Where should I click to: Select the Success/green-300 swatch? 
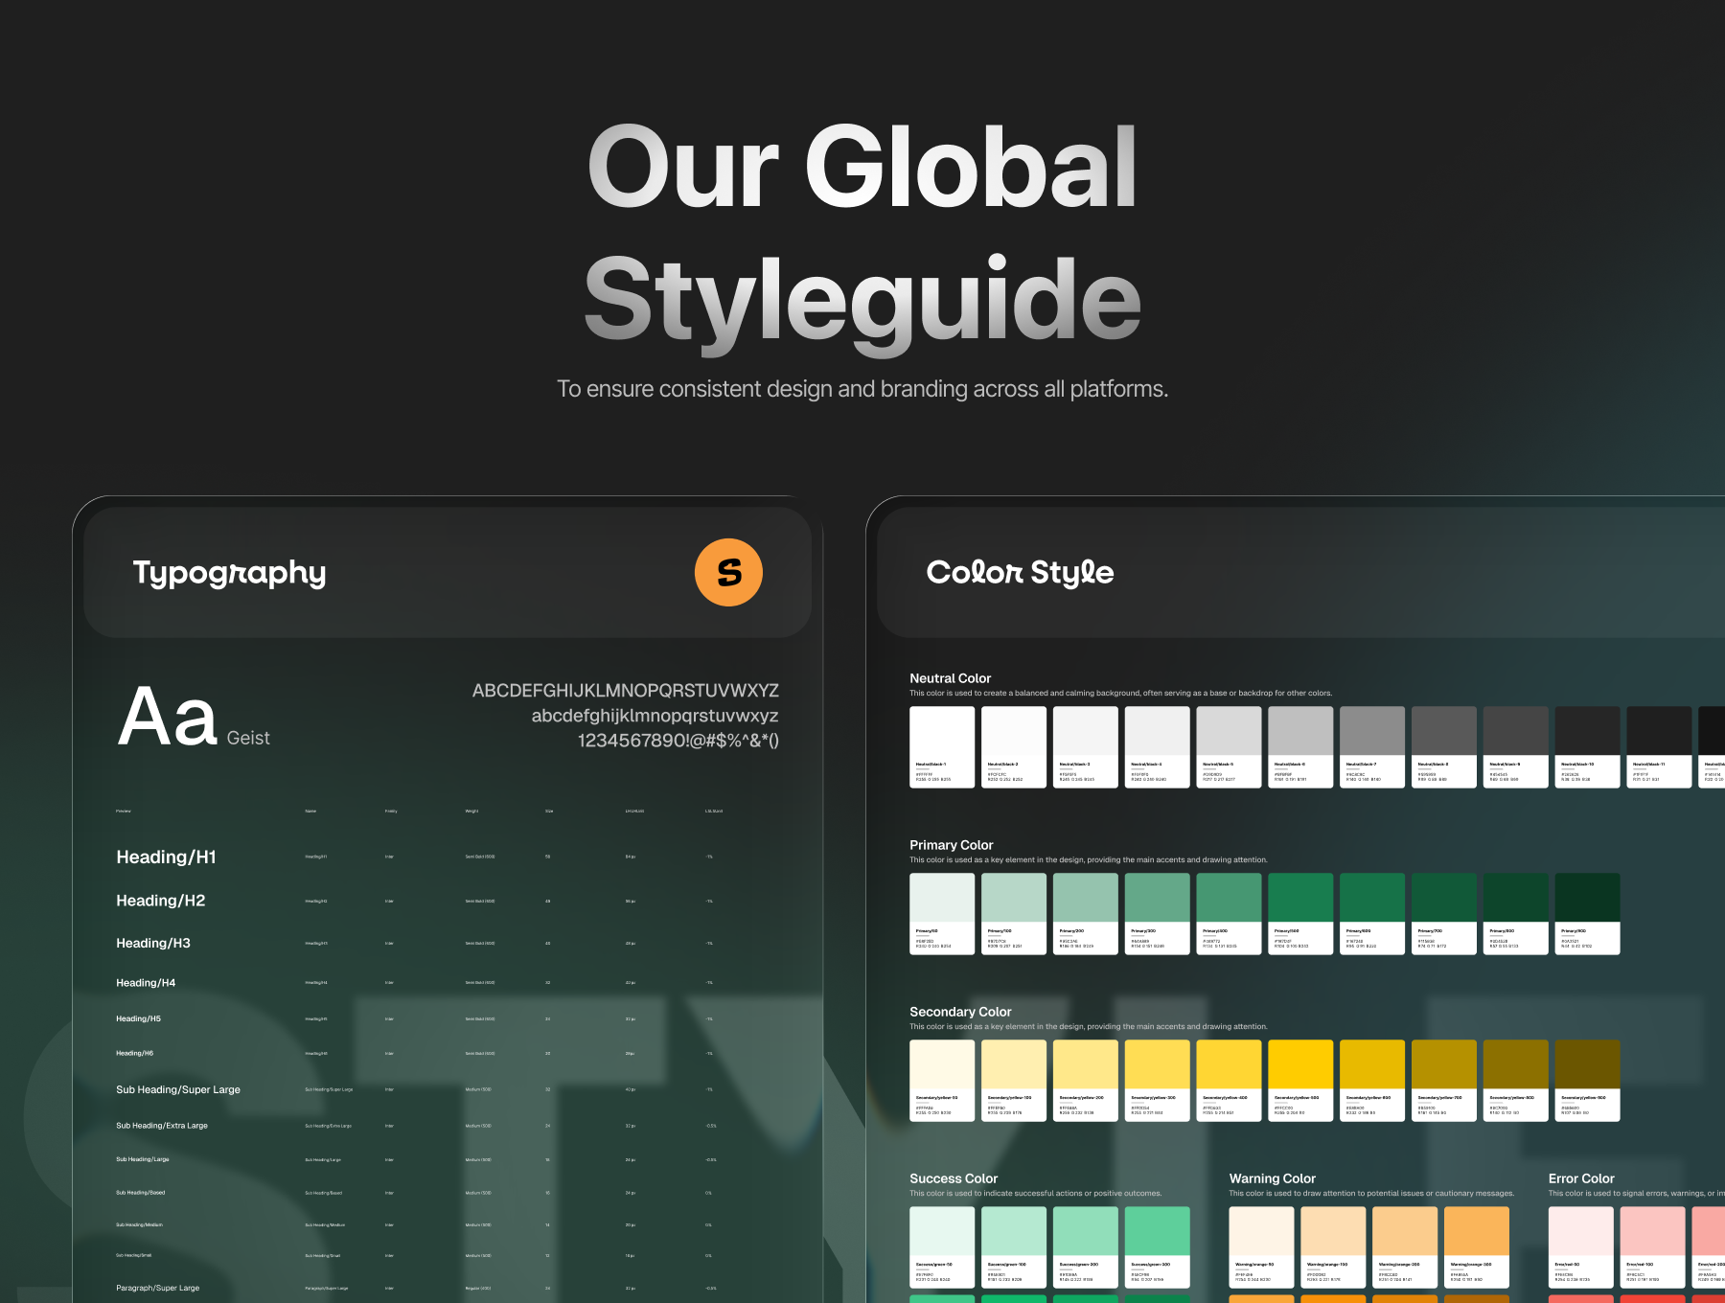[1157, 1246]
